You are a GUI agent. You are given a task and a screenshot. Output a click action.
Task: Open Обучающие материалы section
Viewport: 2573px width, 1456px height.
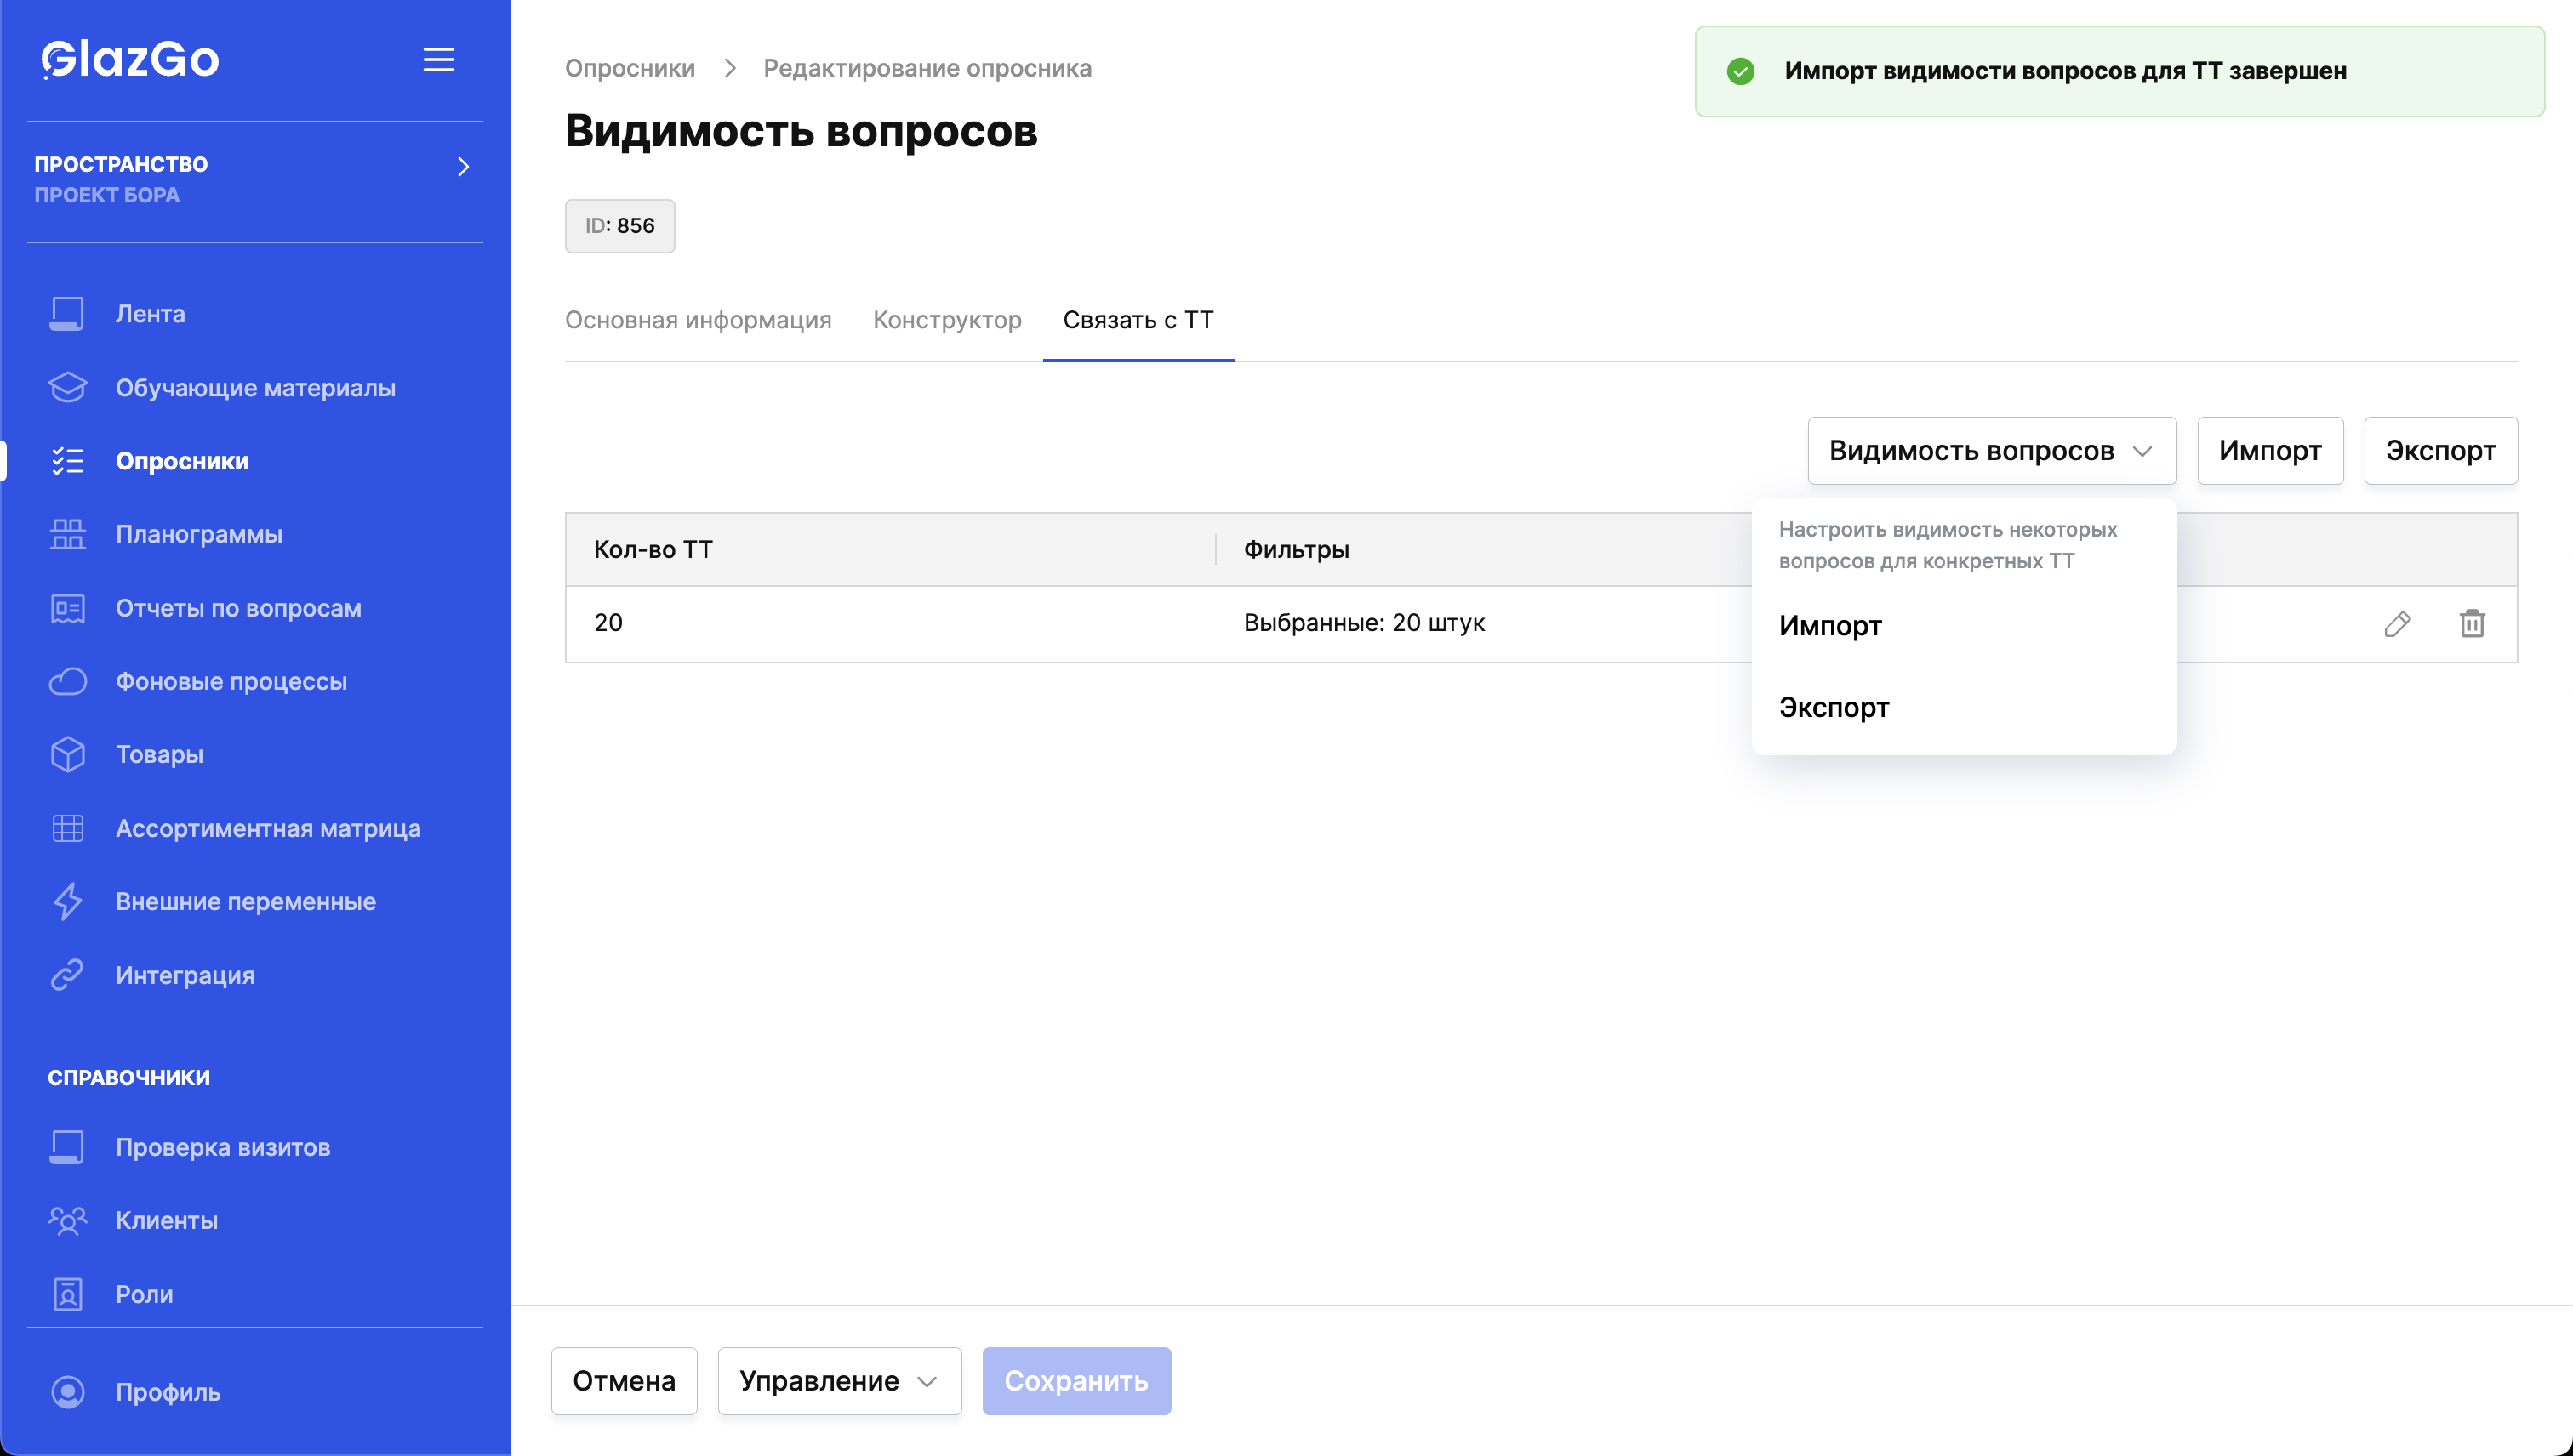pyautogui.click(x=255, y=387)
